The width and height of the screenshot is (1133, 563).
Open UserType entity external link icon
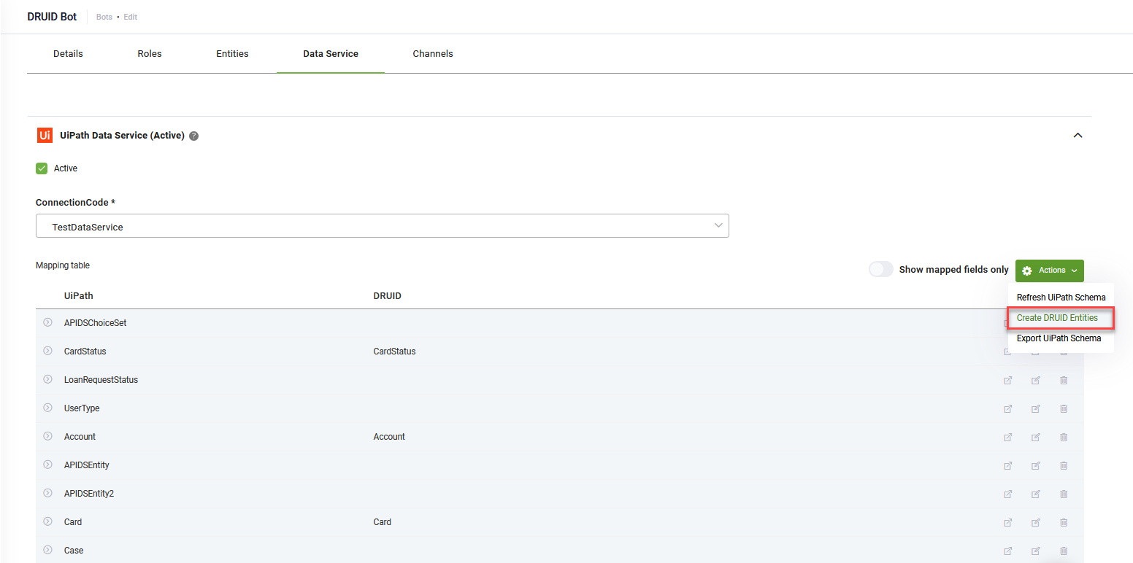pos(1008,408)
